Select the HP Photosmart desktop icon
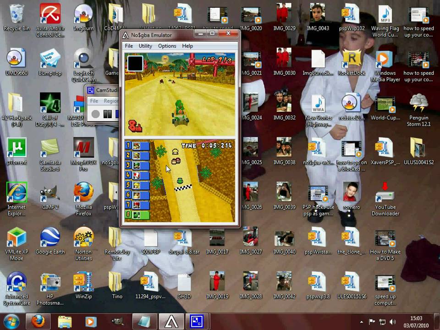The height and width of the screenshot is (330, 440). pyautogui.click(x=50, y=288)
